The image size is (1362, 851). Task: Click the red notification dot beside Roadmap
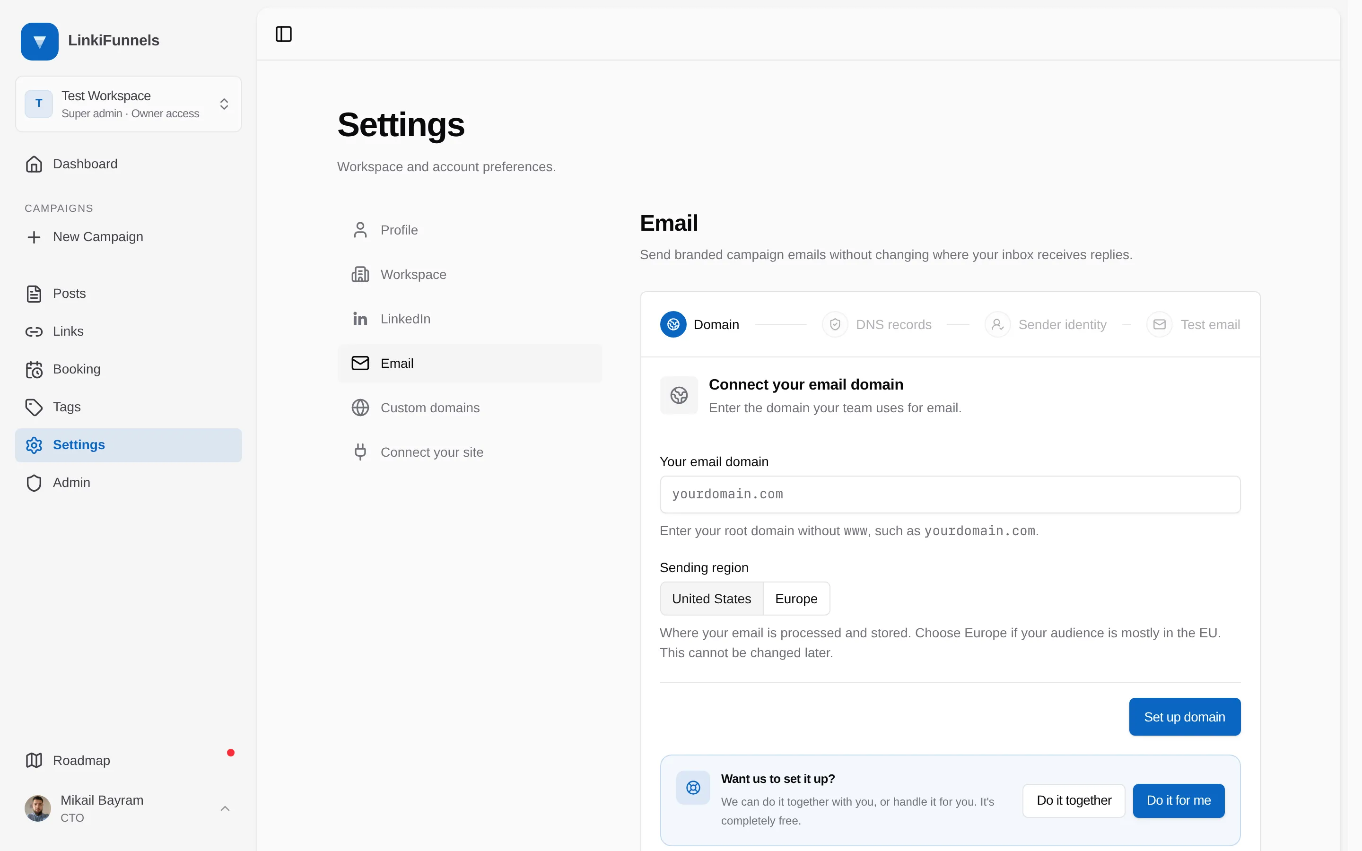(231, 753)
